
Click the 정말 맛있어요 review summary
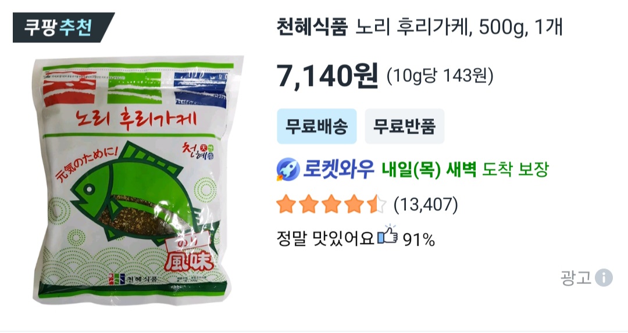[325, 238]
